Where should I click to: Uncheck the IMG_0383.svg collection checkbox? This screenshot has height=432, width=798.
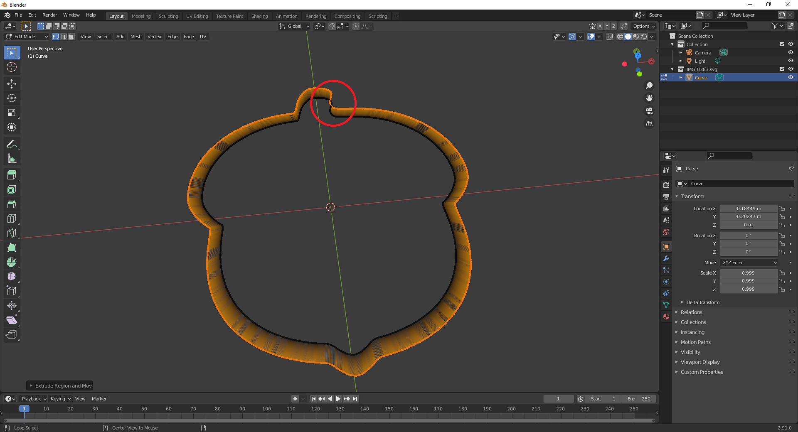(782, 69)
